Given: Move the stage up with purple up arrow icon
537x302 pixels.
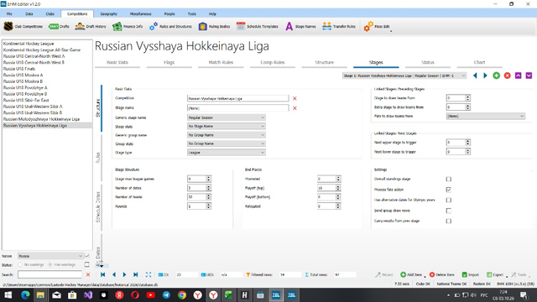Looking at the screenshot, I should pyautogui.click(x=519, y=75).
